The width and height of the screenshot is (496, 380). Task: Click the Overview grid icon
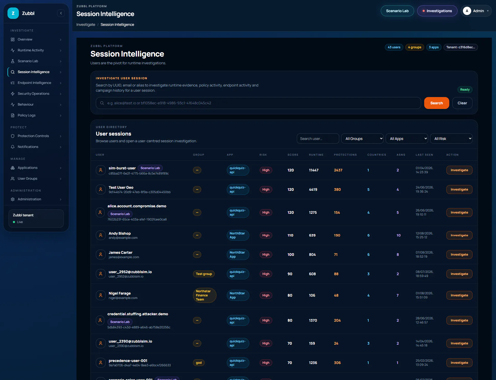(x=13, y=39)
